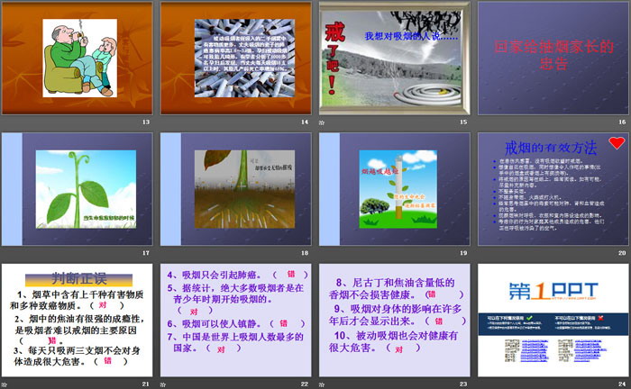The image size is (631, 389).
Task: Click the number label 17
Action: (x=146, y=253)
